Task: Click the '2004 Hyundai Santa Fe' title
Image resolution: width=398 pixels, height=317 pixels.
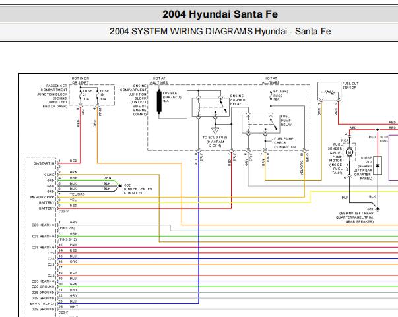Action: point(220,14)
